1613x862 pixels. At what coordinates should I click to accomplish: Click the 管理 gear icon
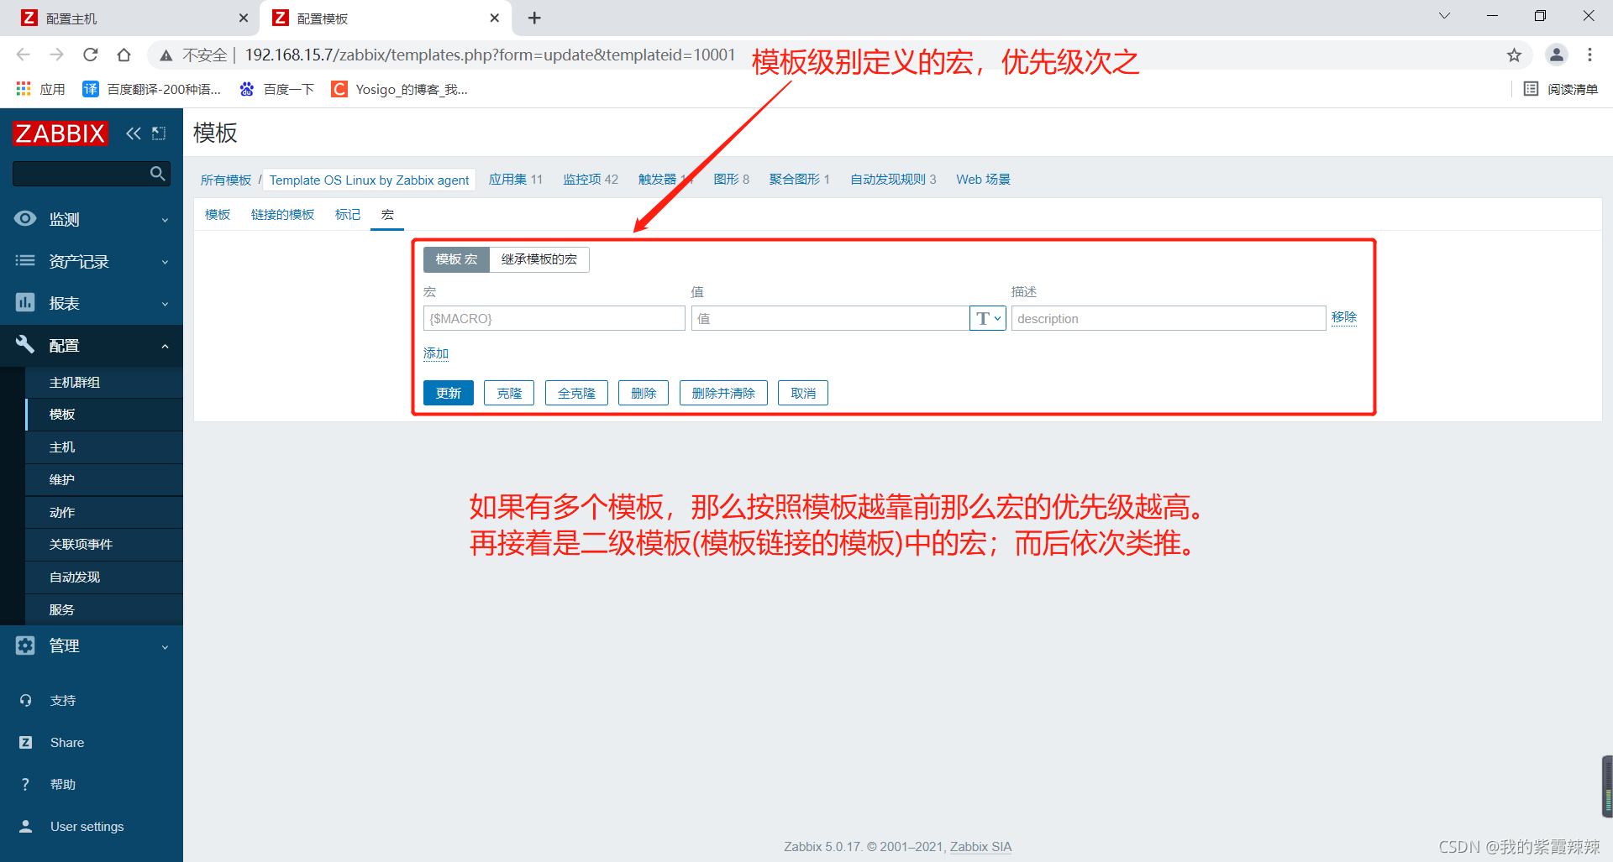(x=25, y=645)
